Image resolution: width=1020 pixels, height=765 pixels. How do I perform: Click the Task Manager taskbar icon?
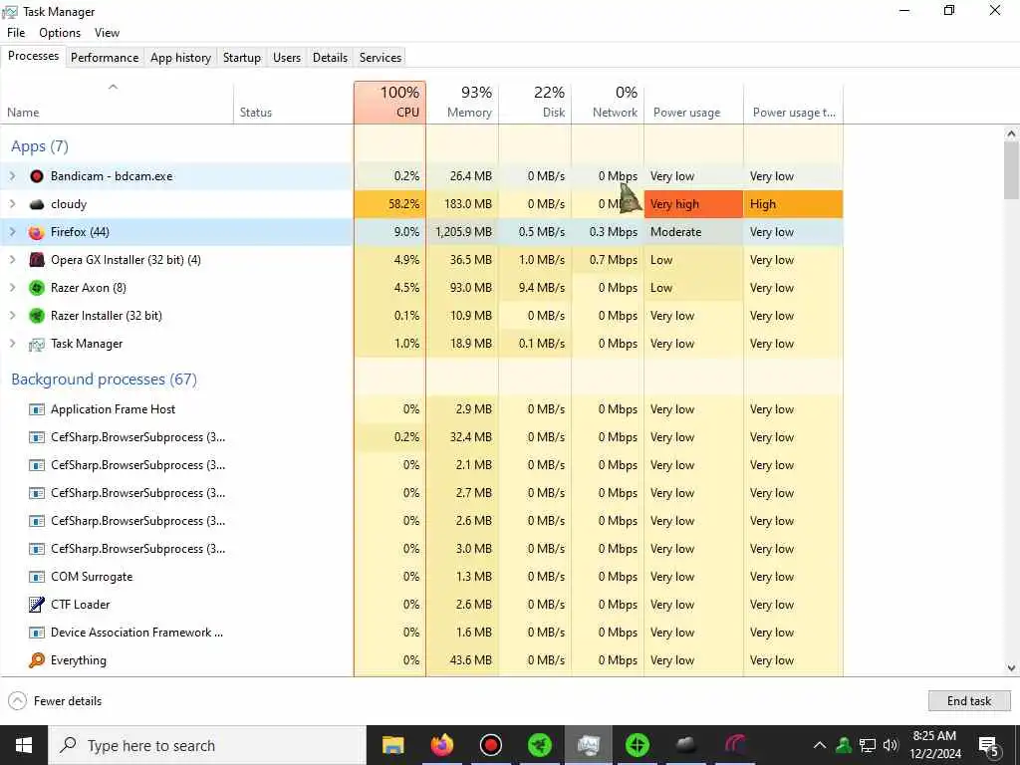pos(588,745)
